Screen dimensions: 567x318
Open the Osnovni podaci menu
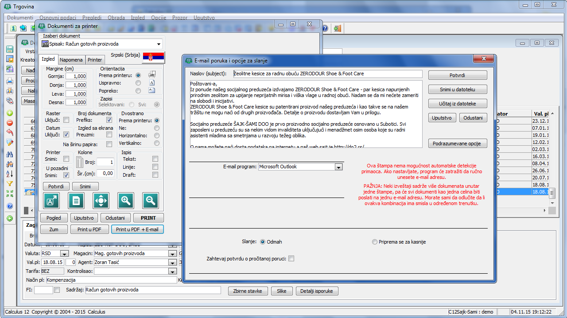[x=58, y=18]
